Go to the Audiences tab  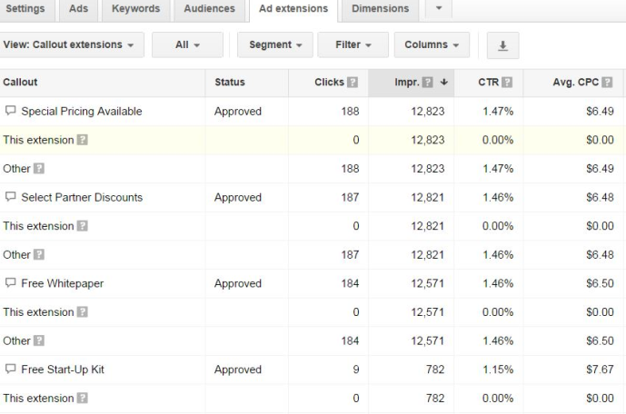[209, 9]
